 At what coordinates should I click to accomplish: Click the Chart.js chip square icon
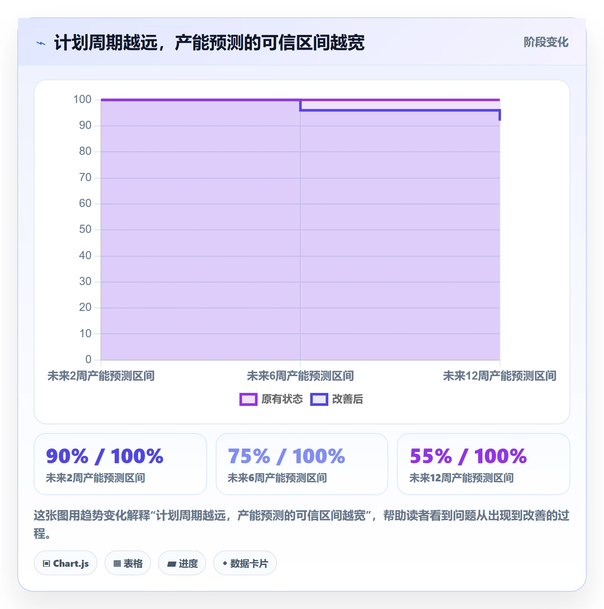(x=47, y=563)
